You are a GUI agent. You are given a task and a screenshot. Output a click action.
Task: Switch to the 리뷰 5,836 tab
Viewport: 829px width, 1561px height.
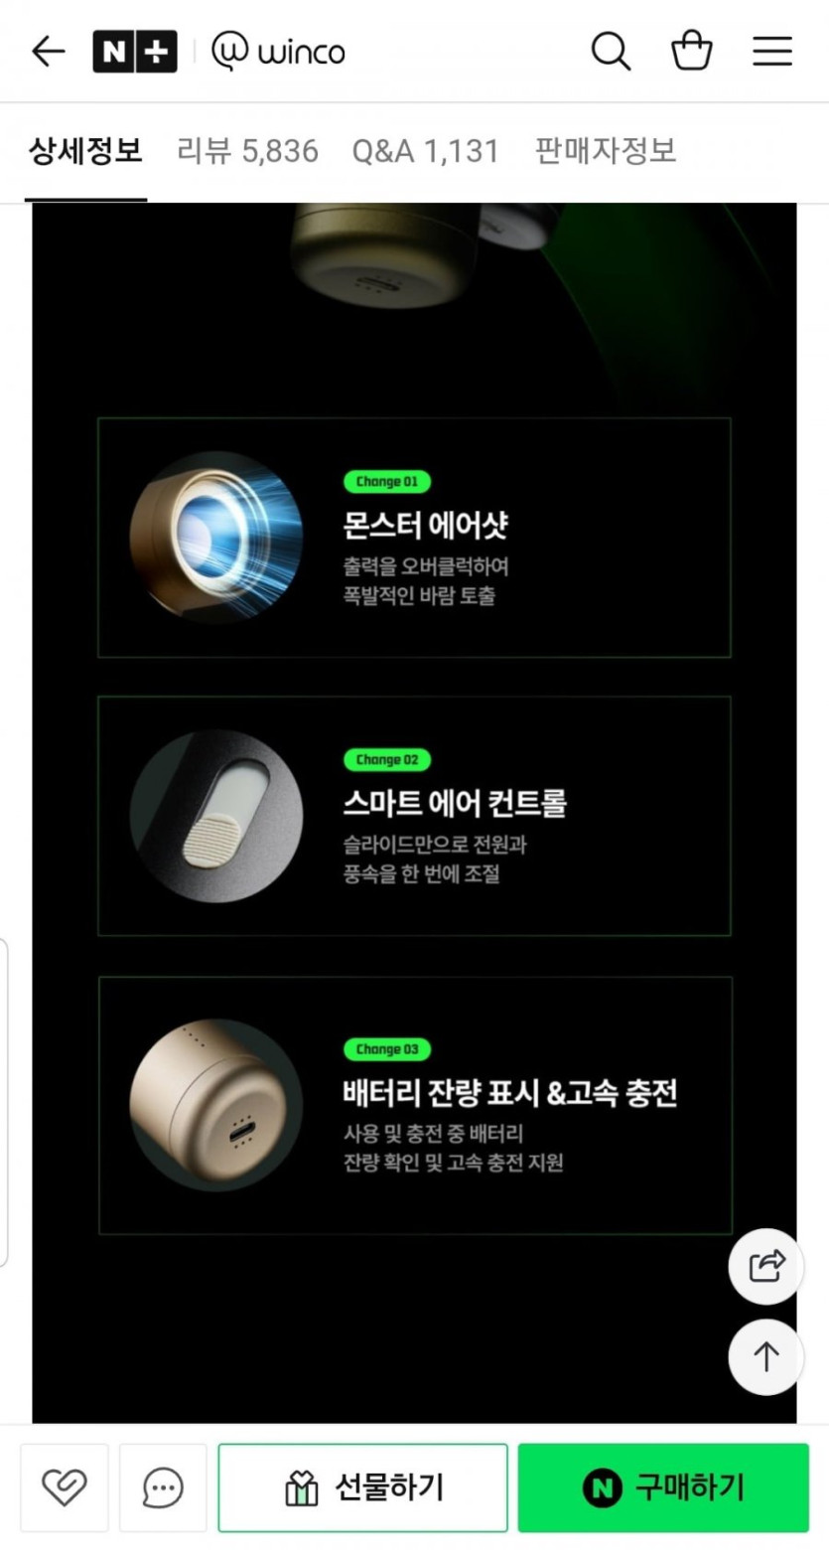point(247,151)
